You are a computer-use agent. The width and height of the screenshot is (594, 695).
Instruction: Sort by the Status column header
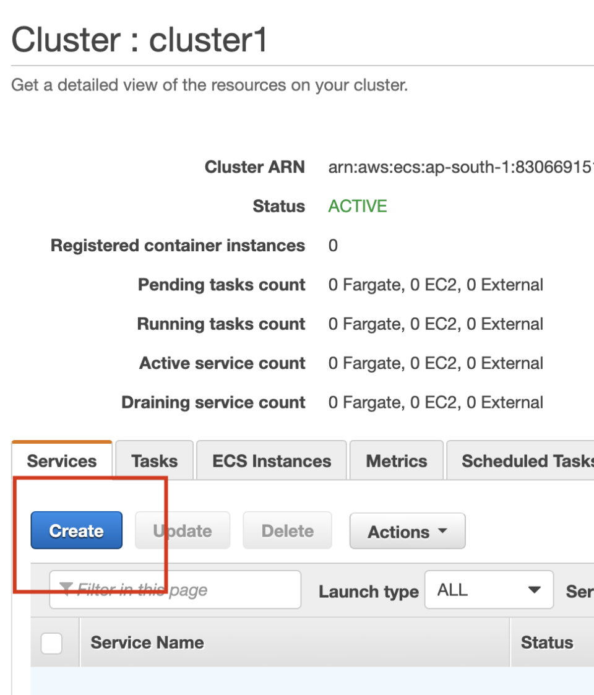pyautogui.click(x=548, y=643)
